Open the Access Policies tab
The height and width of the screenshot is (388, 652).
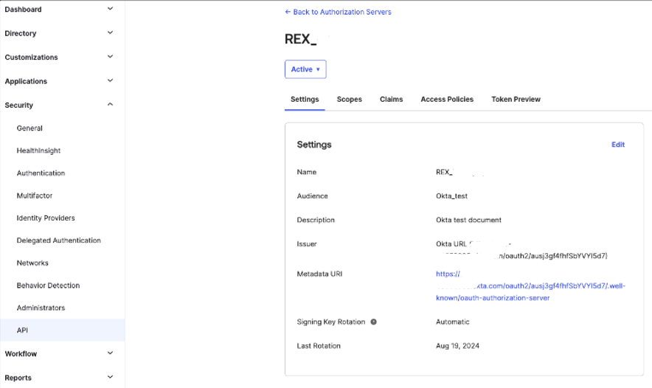pyautogui.click(x=447, y=99)
